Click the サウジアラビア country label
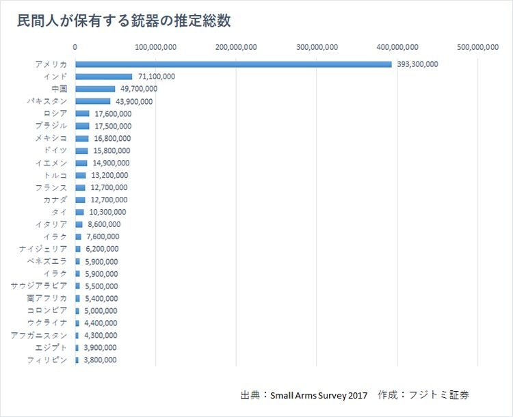Image resolution: width=513 pixels, height=417 pixels. click(39, 286)
